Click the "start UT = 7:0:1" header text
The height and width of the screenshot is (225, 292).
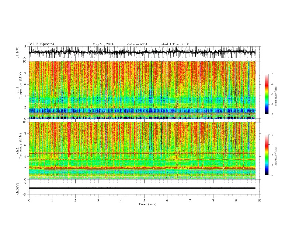(178, 44)
